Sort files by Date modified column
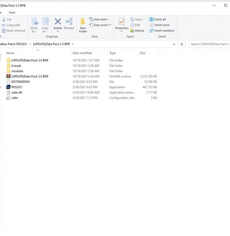The height and width of the screenshot is (236, 230). [x=82, y=53]
